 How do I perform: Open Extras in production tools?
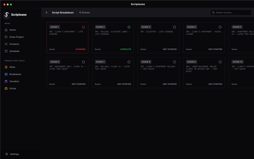(13, 88)
